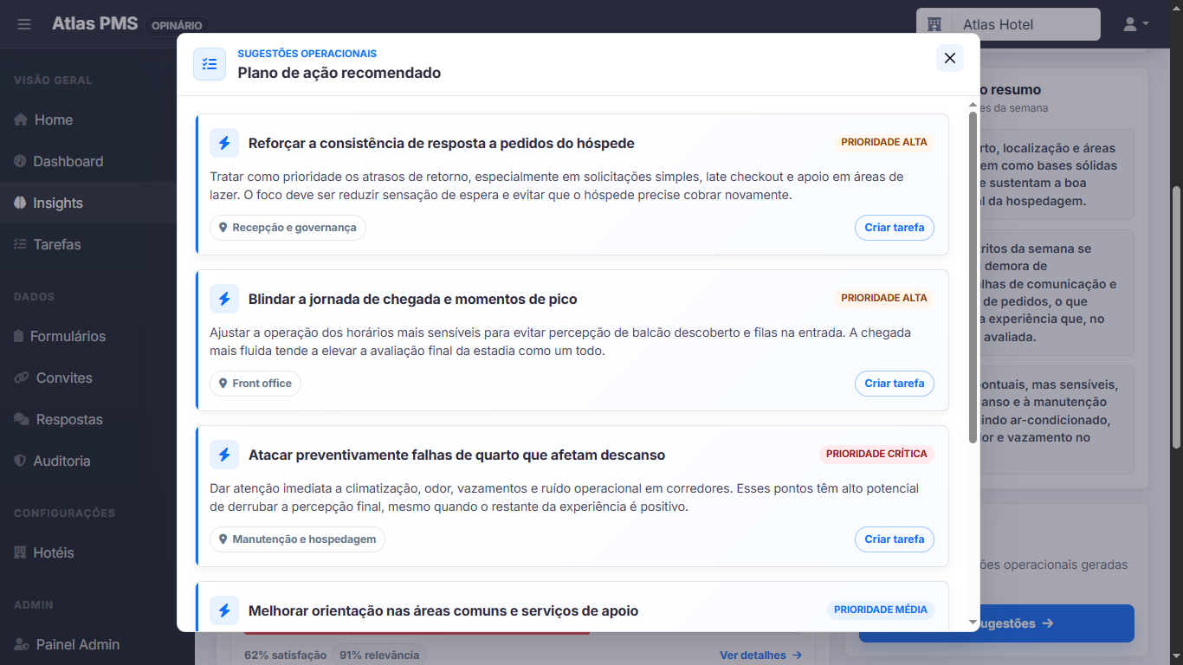Click modal scrollbar up arrow
This screenshot has height=665, width=1183.
973,105
